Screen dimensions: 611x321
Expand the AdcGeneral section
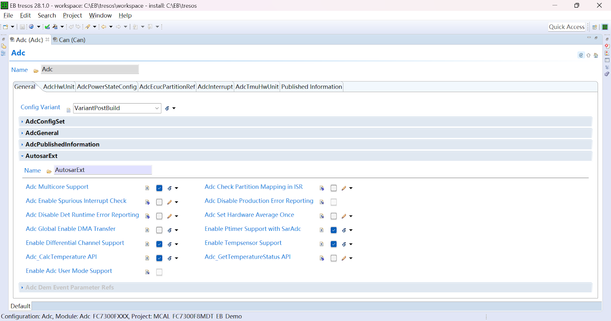coord(22,133)
